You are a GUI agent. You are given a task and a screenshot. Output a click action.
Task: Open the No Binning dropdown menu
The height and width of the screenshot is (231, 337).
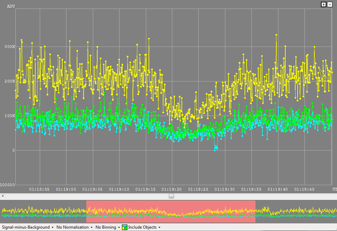click(x=108, y=227)
